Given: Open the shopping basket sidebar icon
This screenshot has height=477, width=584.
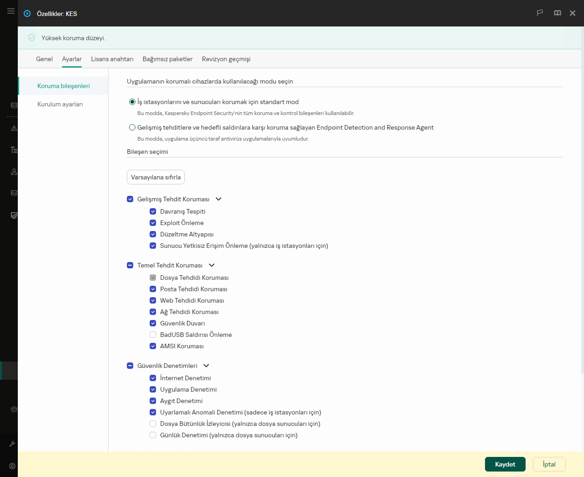Looking at the screenshot, I should click(x=14, y=409).
